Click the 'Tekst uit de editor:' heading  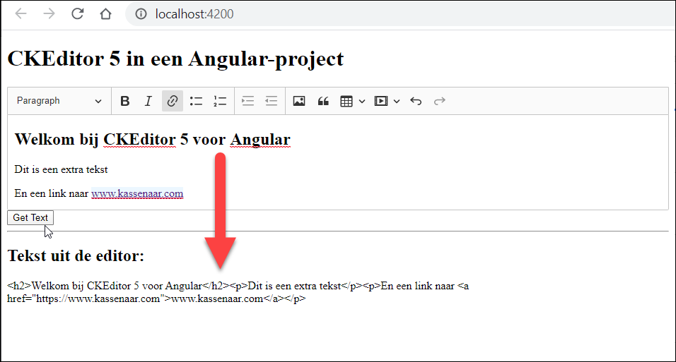tap(76, 255)
